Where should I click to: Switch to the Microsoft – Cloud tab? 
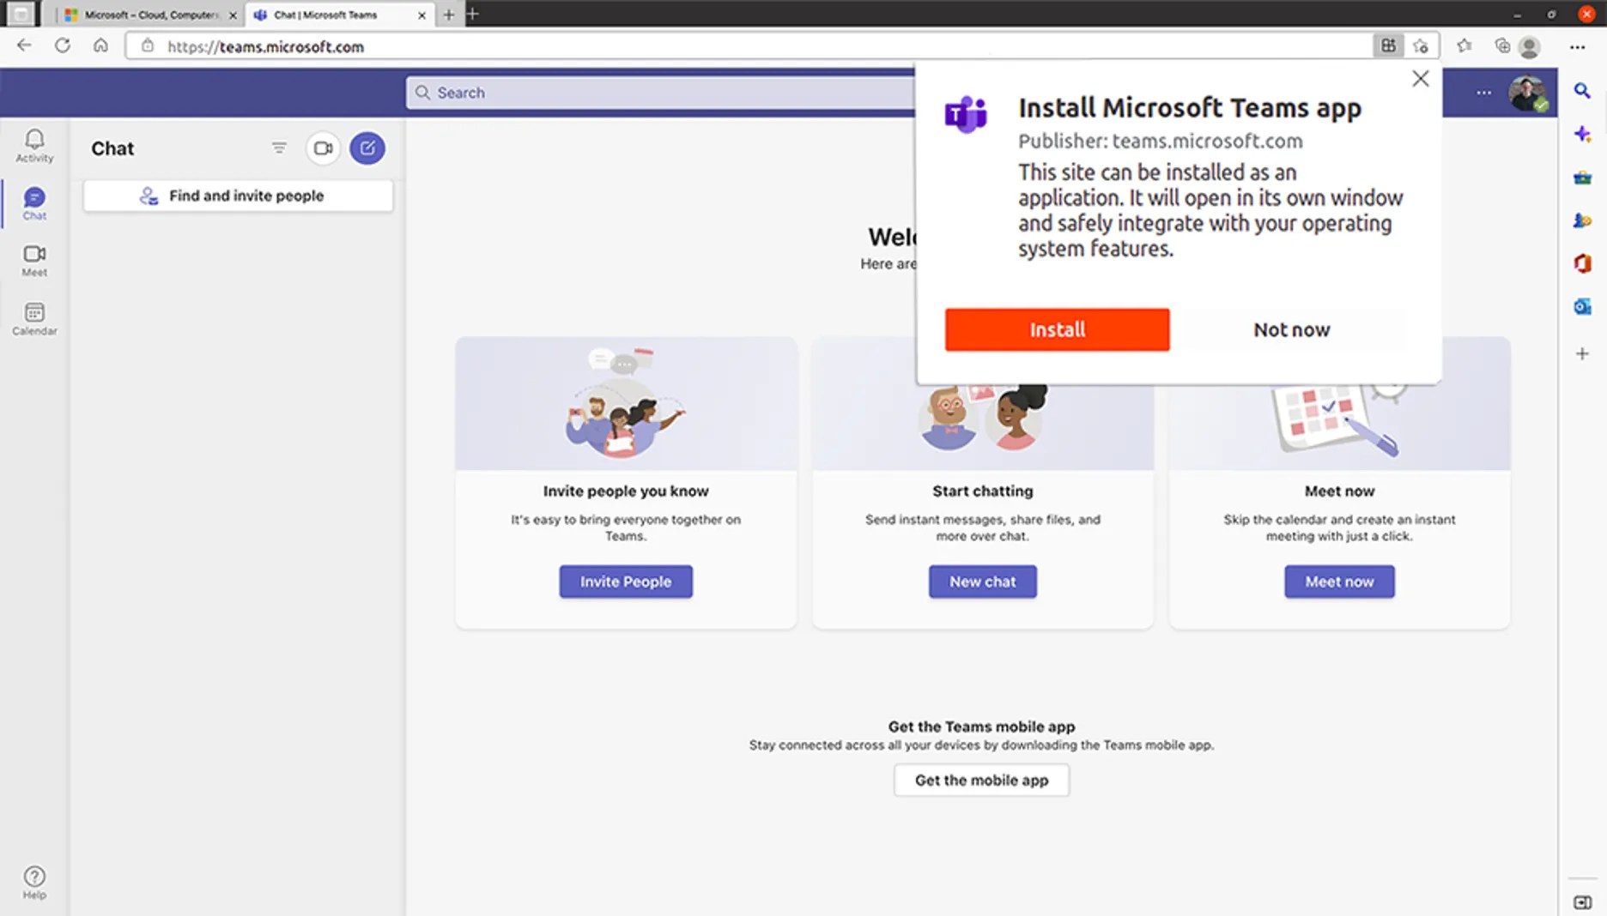pos(146,15)
